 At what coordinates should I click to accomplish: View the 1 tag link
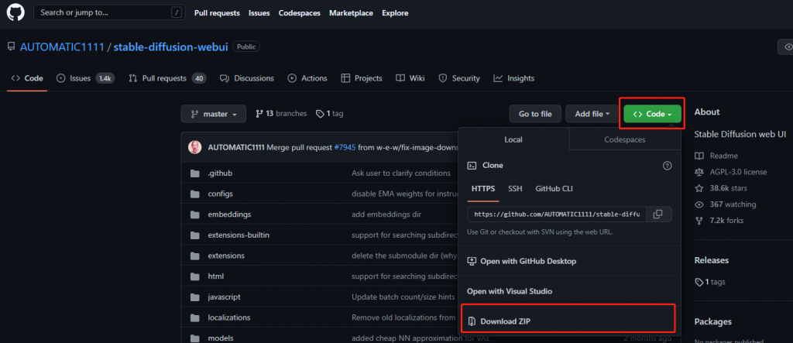point(330,114)
